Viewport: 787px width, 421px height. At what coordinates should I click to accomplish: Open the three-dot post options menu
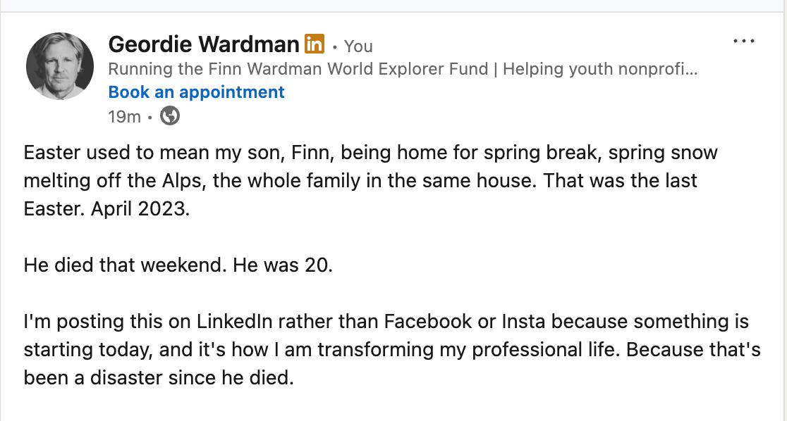tap(744, 42)
